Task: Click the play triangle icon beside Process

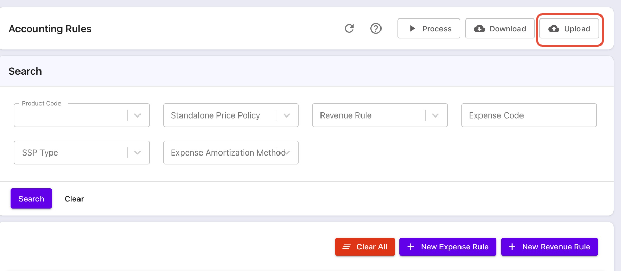Action: 412,29
